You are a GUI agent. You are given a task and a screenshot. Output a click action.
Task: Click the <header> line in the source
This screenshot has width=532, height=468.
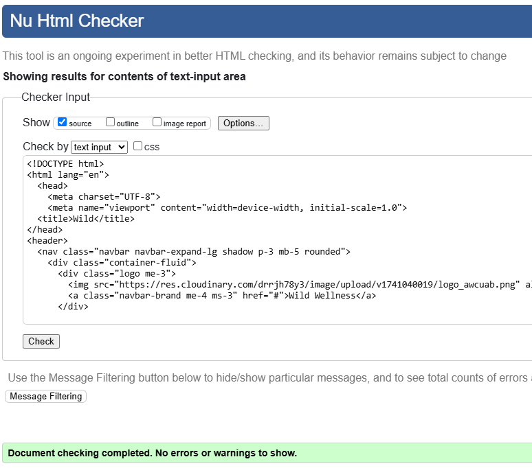pos(47,241)
